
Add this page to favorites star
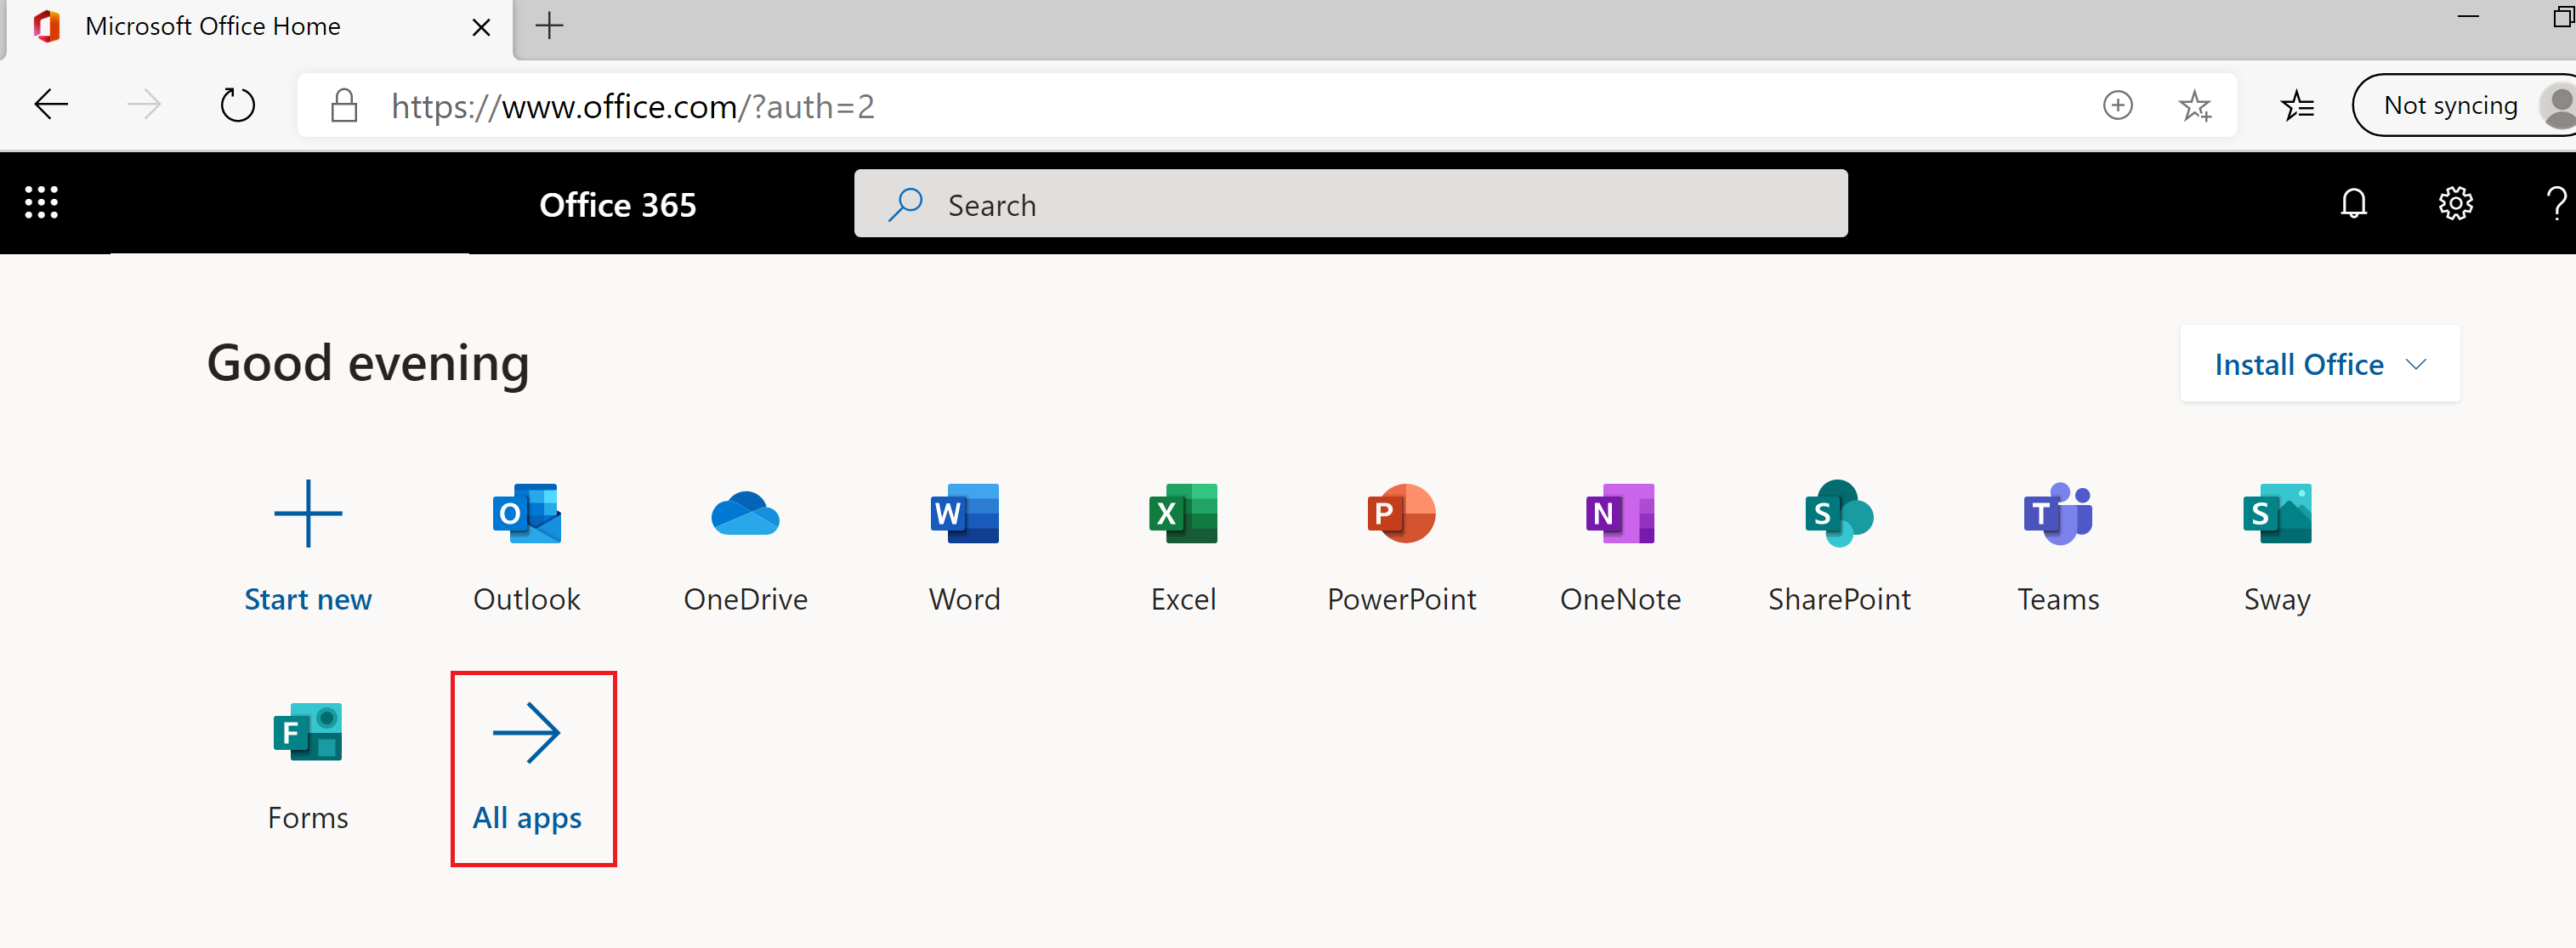(x=2195, y=105)
